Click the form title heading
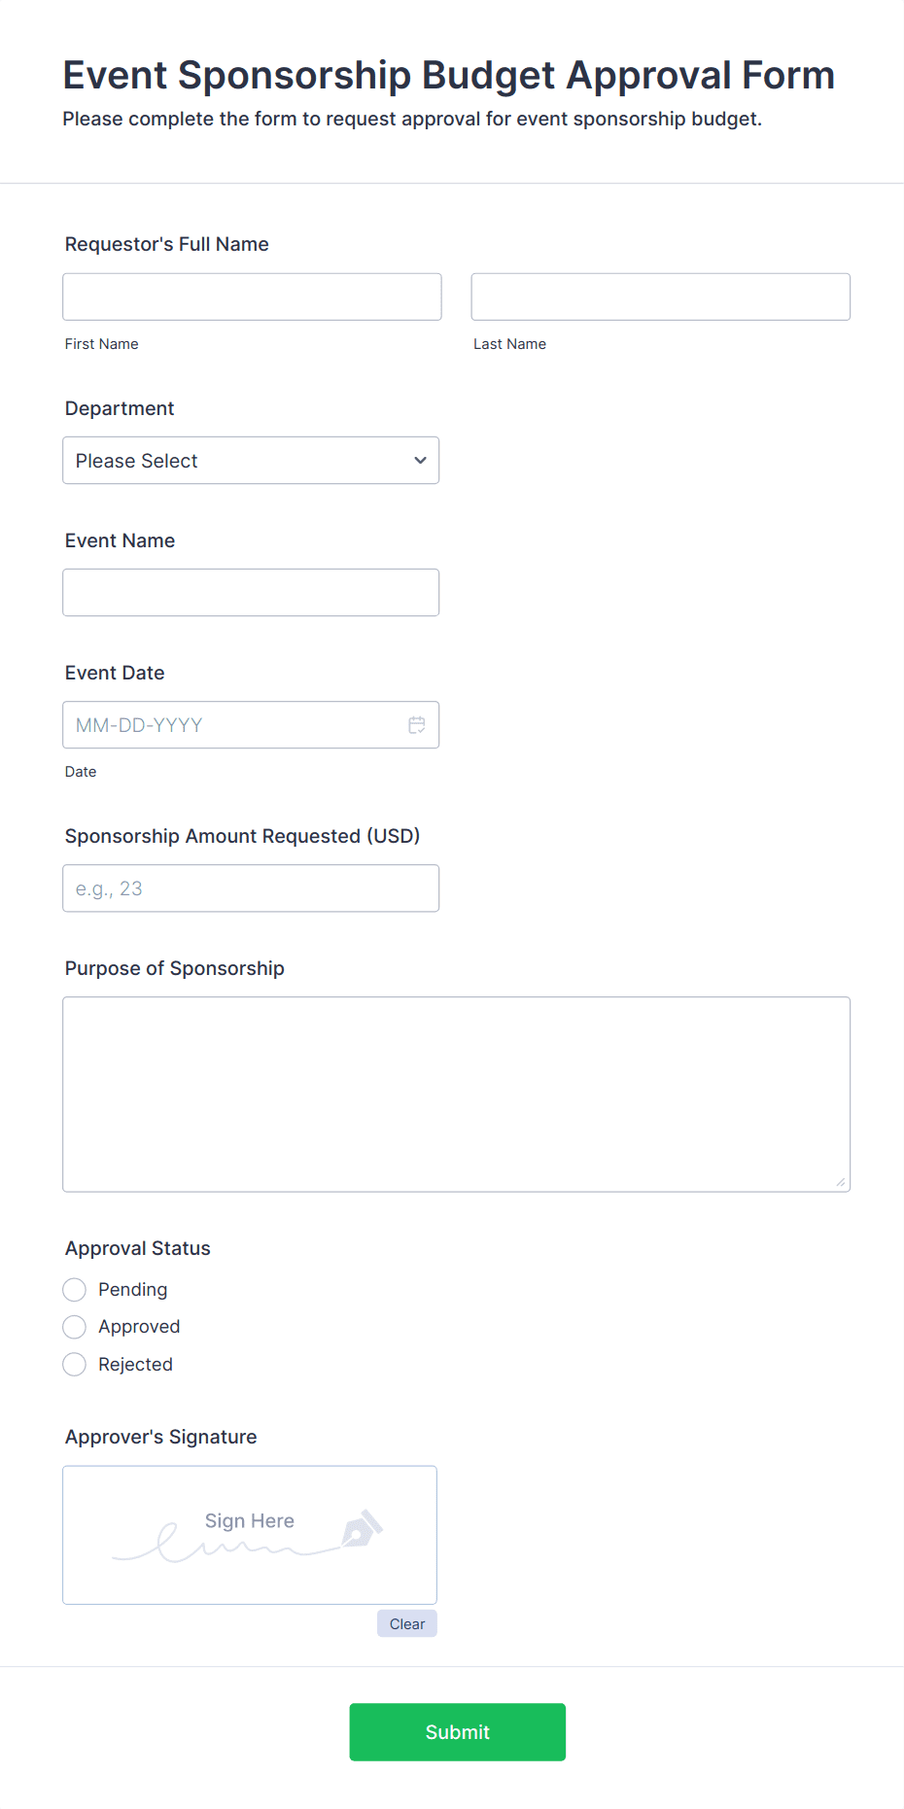 (448, 75)
